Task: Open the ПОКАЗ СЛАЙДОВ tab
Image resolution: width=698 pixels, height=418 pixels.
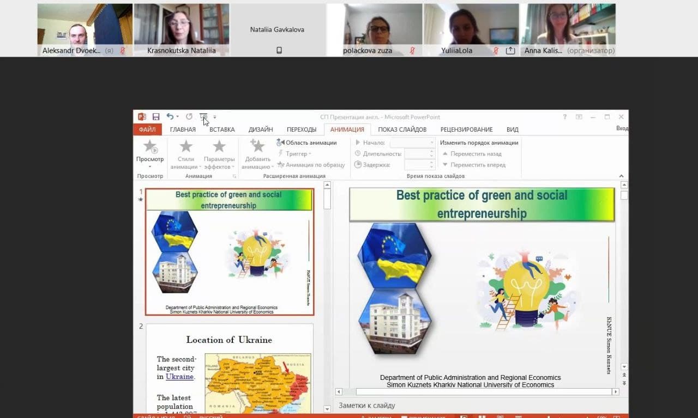Action: (402, 130)
